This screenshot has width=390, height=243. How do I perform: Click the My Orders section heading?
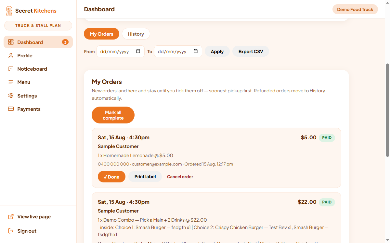click(107, 82)
